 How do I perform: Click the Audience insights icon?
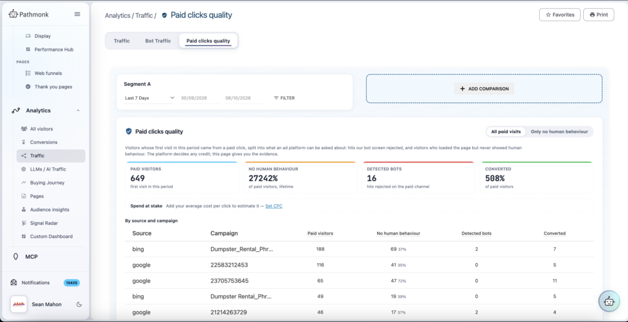[x=24, y=210]
